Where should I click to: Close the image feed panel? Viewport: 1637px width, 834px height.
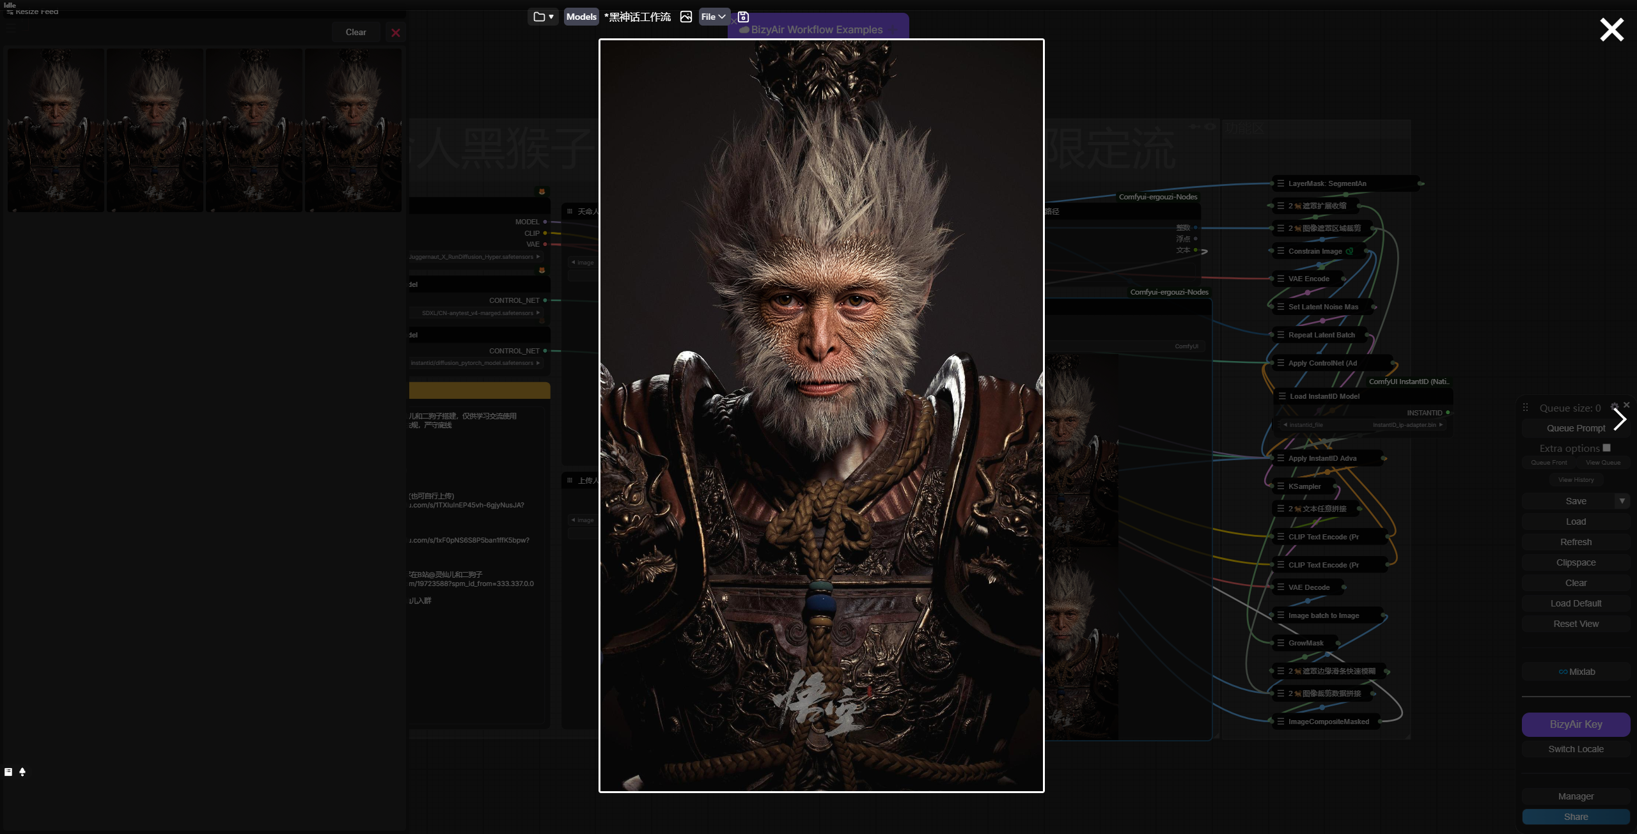click(x=396, y=33)
